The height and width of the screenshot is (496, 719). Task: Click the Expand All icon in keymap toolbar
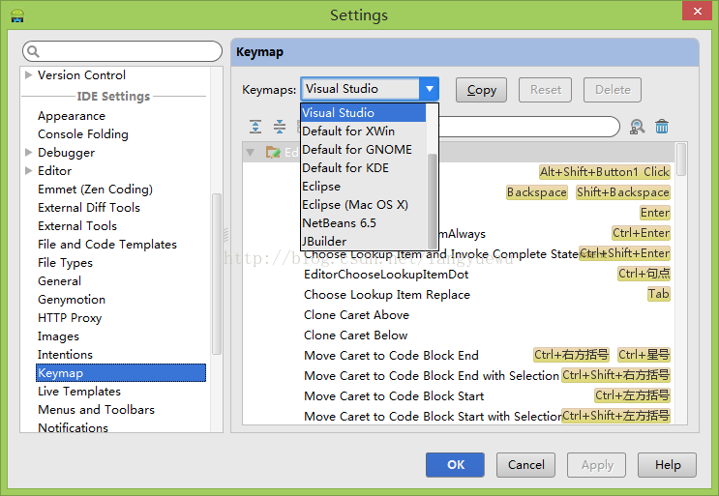coord(255,127)
